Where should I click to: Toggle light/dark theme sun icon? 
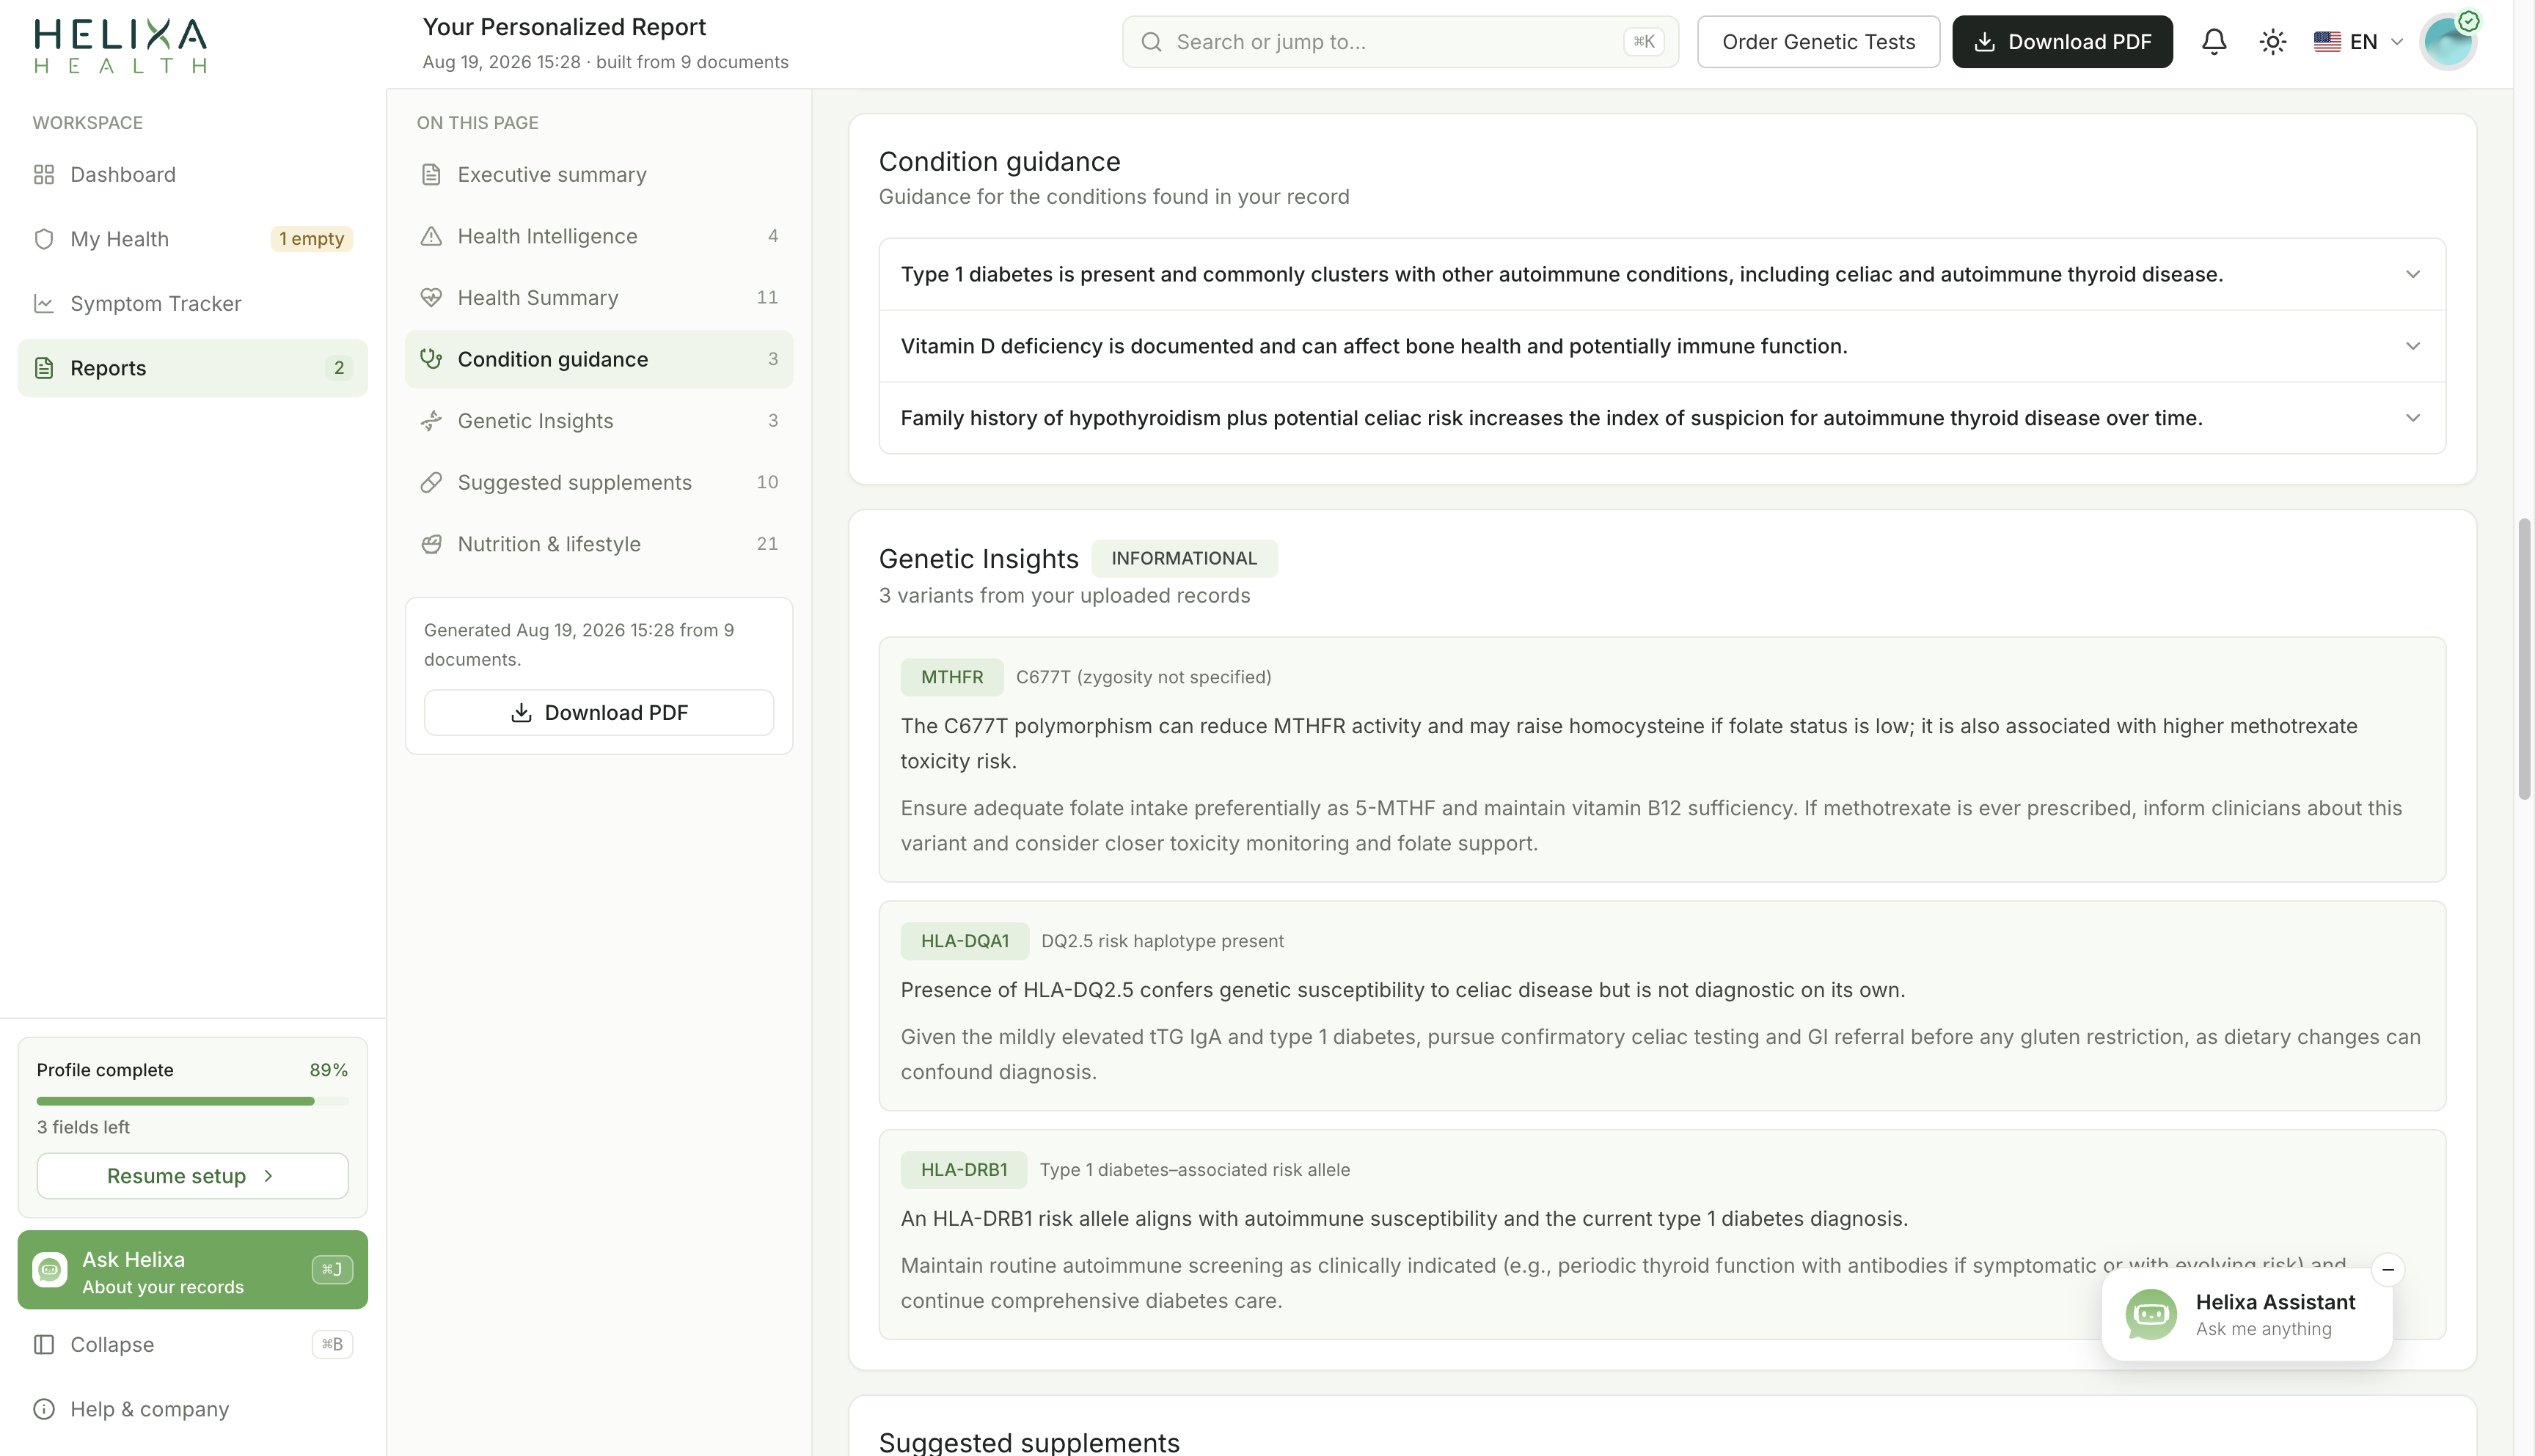coord(2273,42)
